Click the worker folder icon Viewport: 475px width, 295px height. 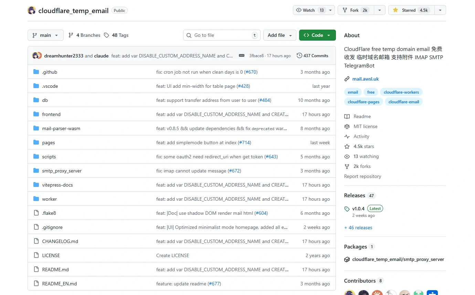tap(36, 199)
